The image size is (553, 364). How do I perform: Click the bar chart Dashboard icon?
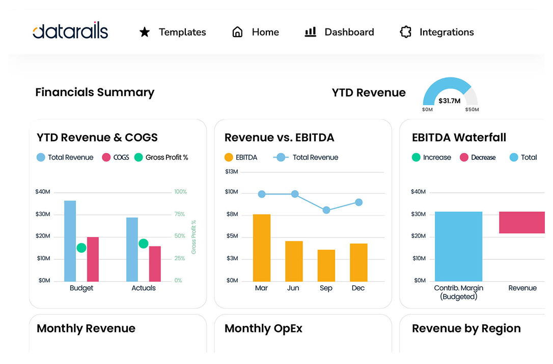tap(310, 32)
